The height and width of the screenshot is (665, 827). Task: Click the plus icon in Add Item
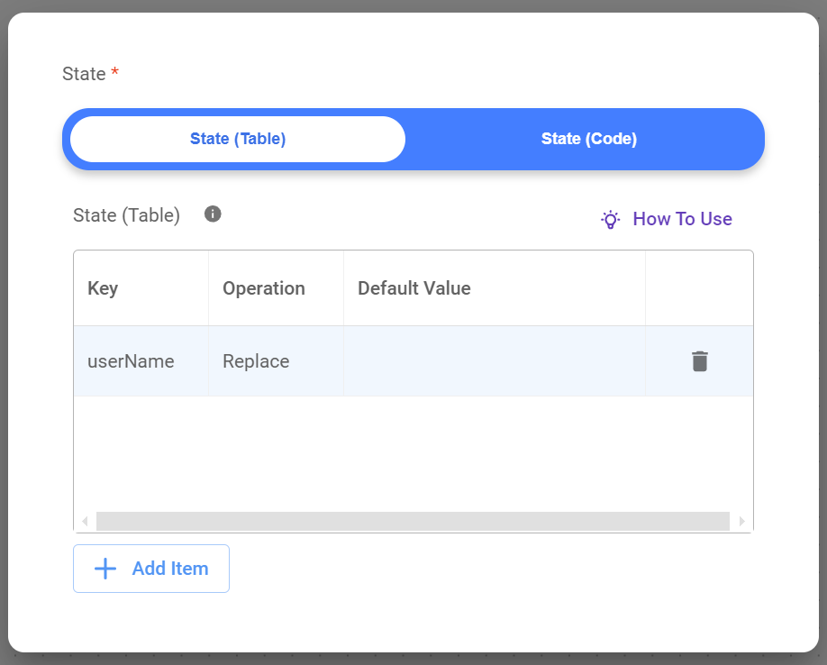(x=105, y=569)
